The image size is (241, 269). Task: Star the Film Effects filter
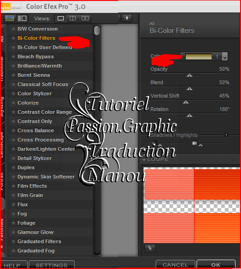click(x=13, y=186)
